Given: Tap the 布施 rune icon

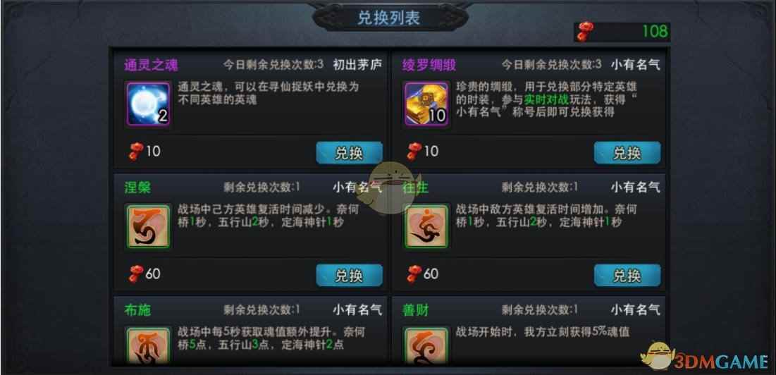Looking at the screenshot, I should 149,346.
